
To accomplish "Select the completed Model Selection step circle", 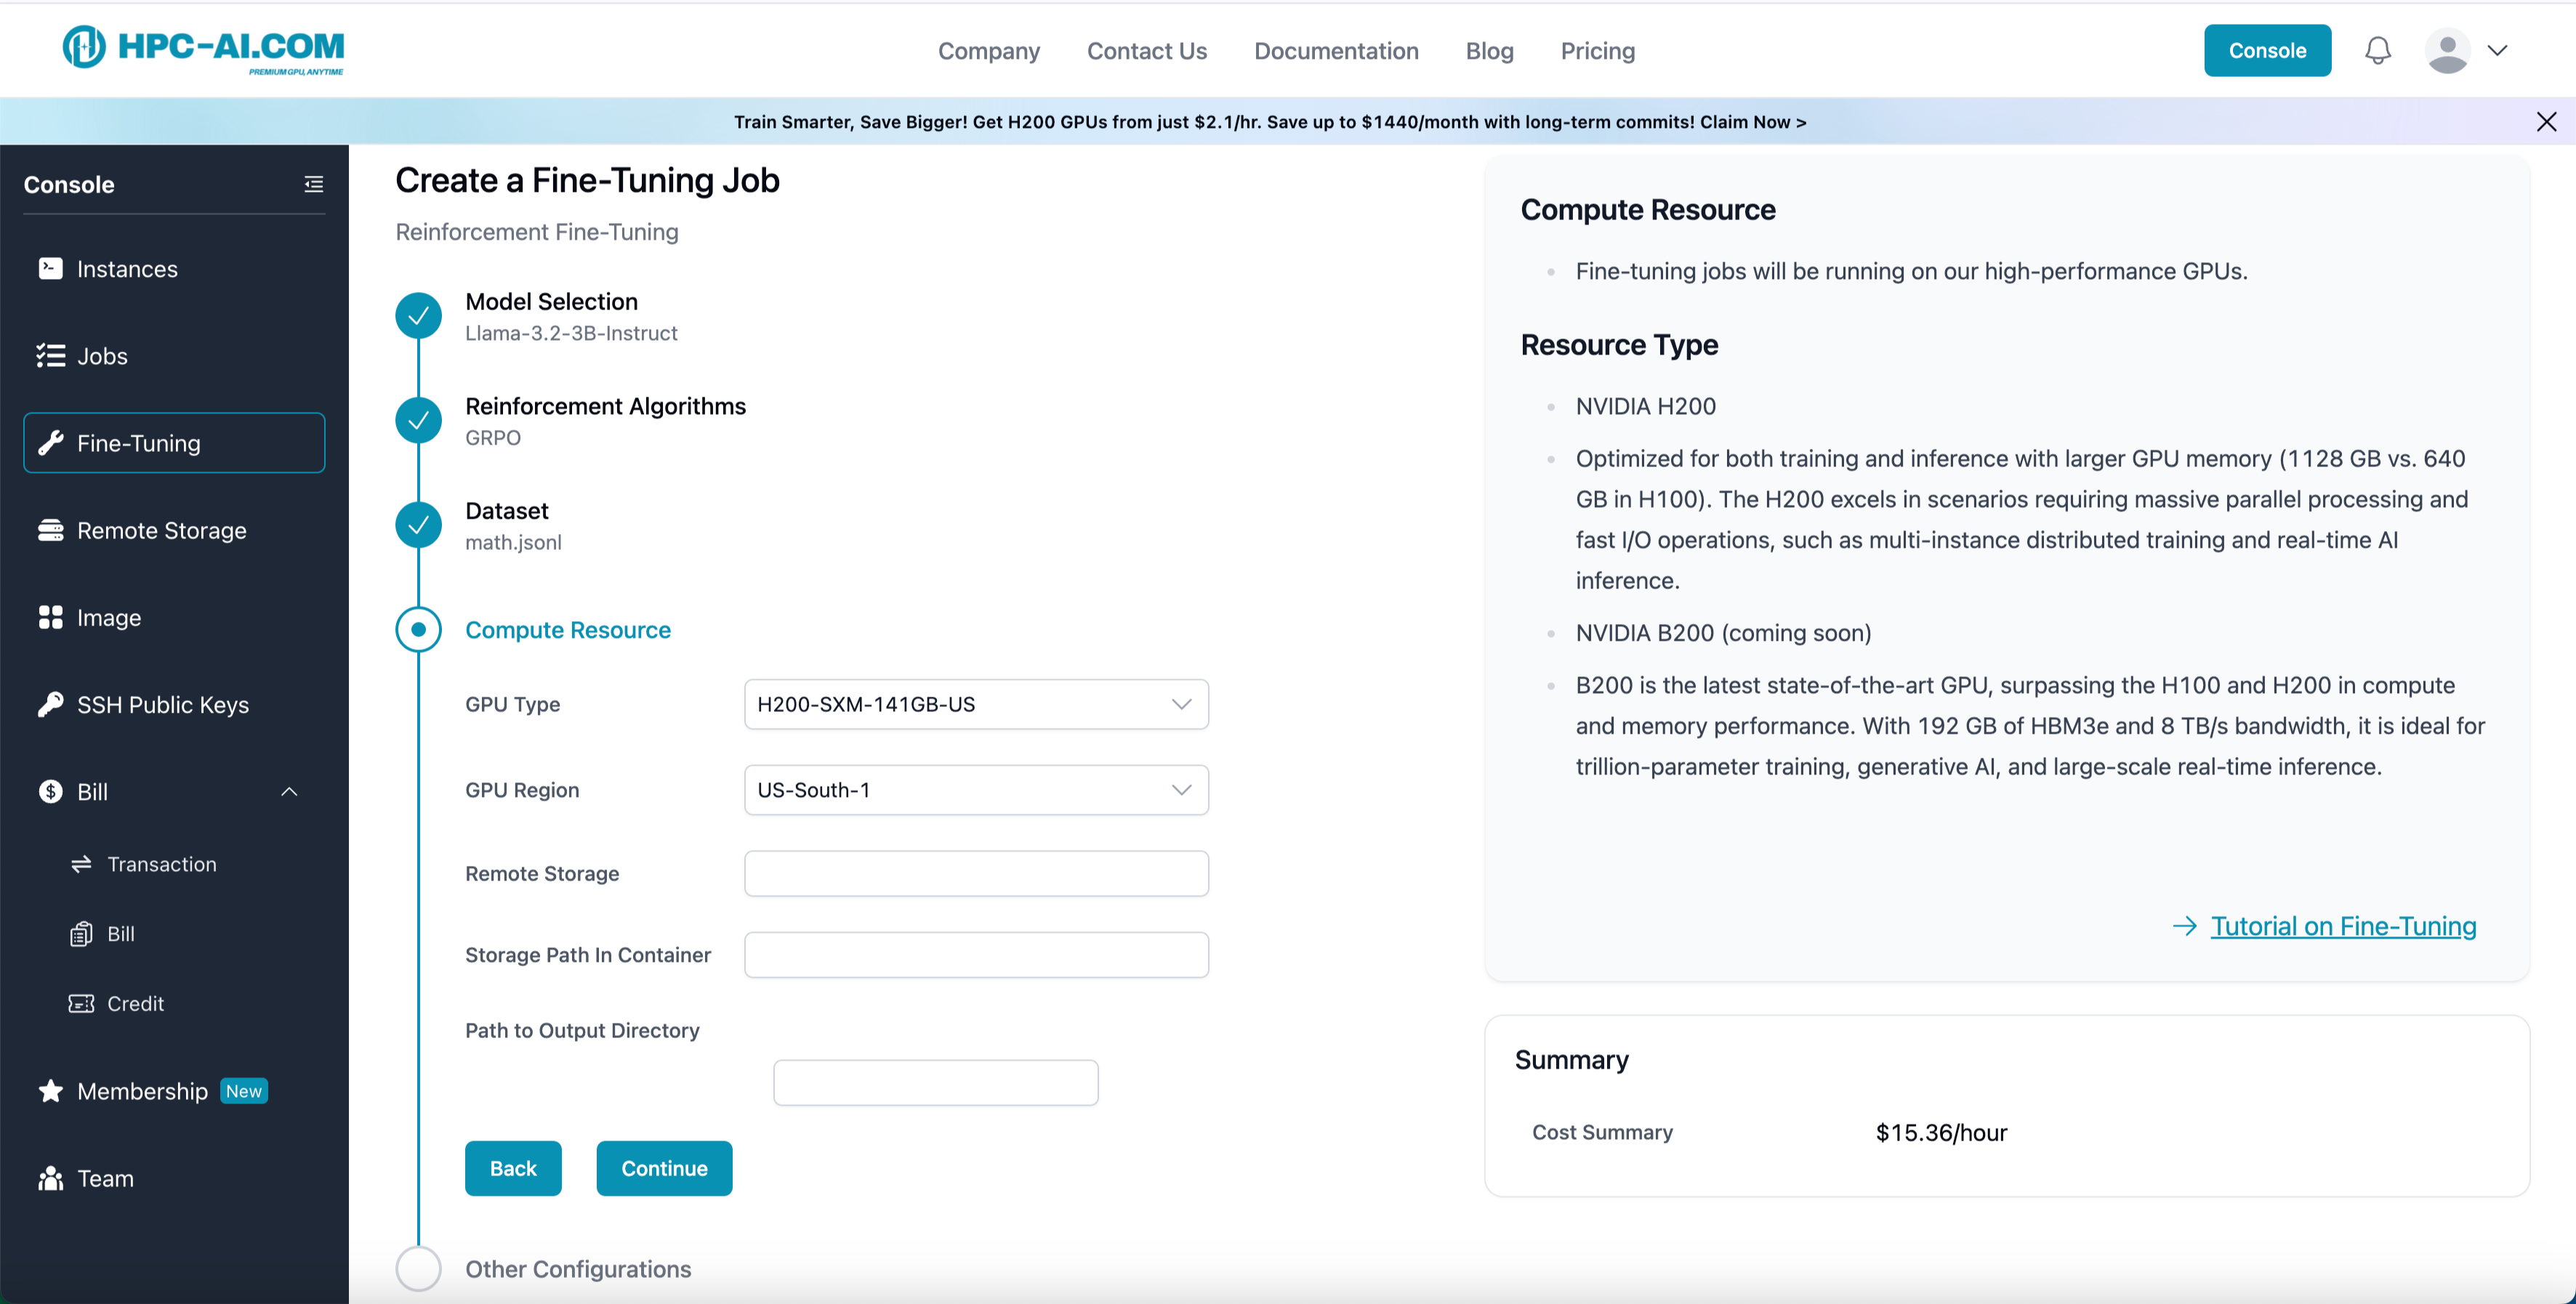I will pyautogui.click(x=418, y=316).
